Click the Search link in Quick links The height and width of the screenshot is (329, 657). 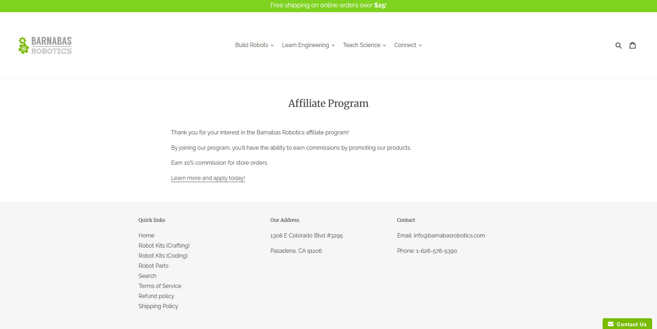coord(147,276)
